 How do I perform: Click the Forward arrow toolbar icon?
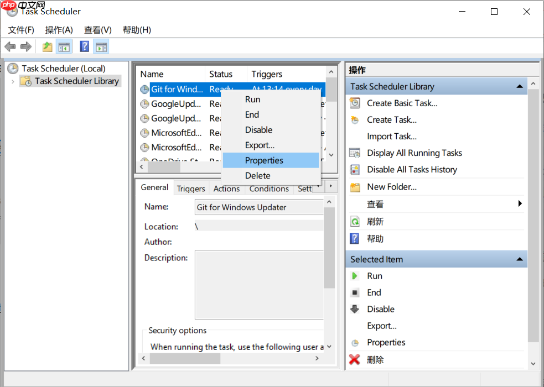(x=26, y=46)
